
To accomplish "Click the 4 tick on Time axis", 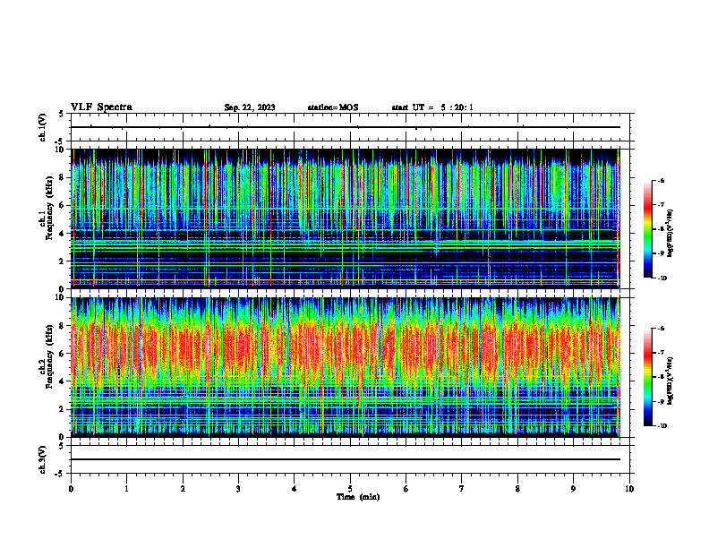I will [x=295, y=489].
